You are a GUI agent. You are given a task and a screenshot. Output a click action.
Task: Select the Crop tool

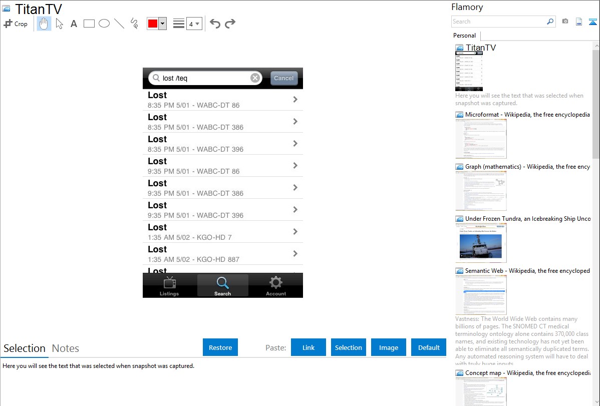click(x=16, y=24)
